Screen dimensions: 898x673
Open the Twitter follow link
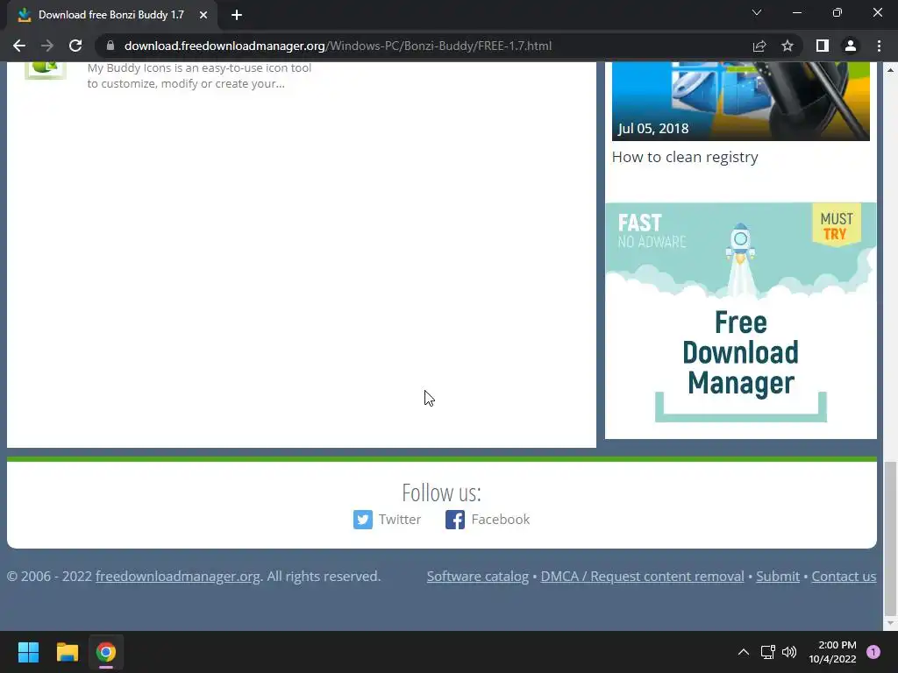(x=400, y=520)
